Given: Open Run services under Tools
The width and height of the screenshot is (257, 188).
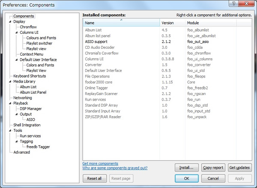Looking at the screenshot, I should 30,136.
